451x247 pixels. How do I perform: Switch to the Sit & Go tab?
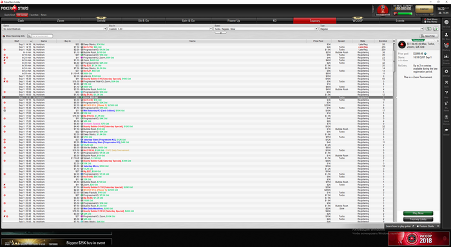(144, 21)
